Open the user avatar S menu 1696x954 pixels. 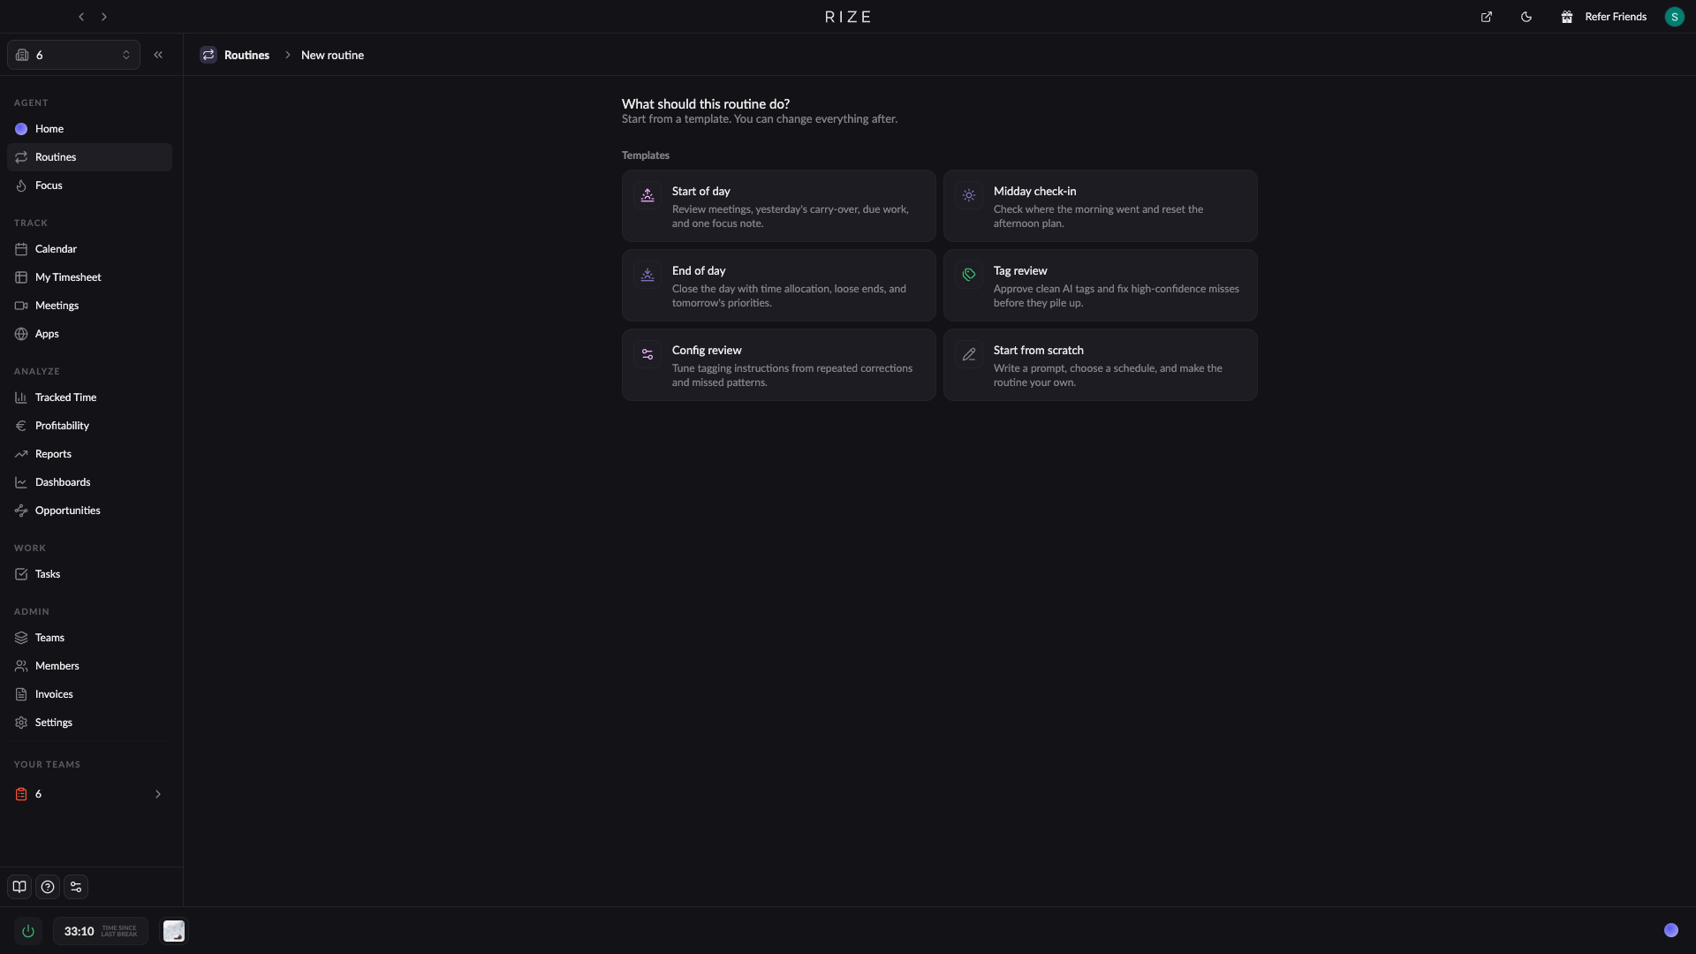[1674, 17]
